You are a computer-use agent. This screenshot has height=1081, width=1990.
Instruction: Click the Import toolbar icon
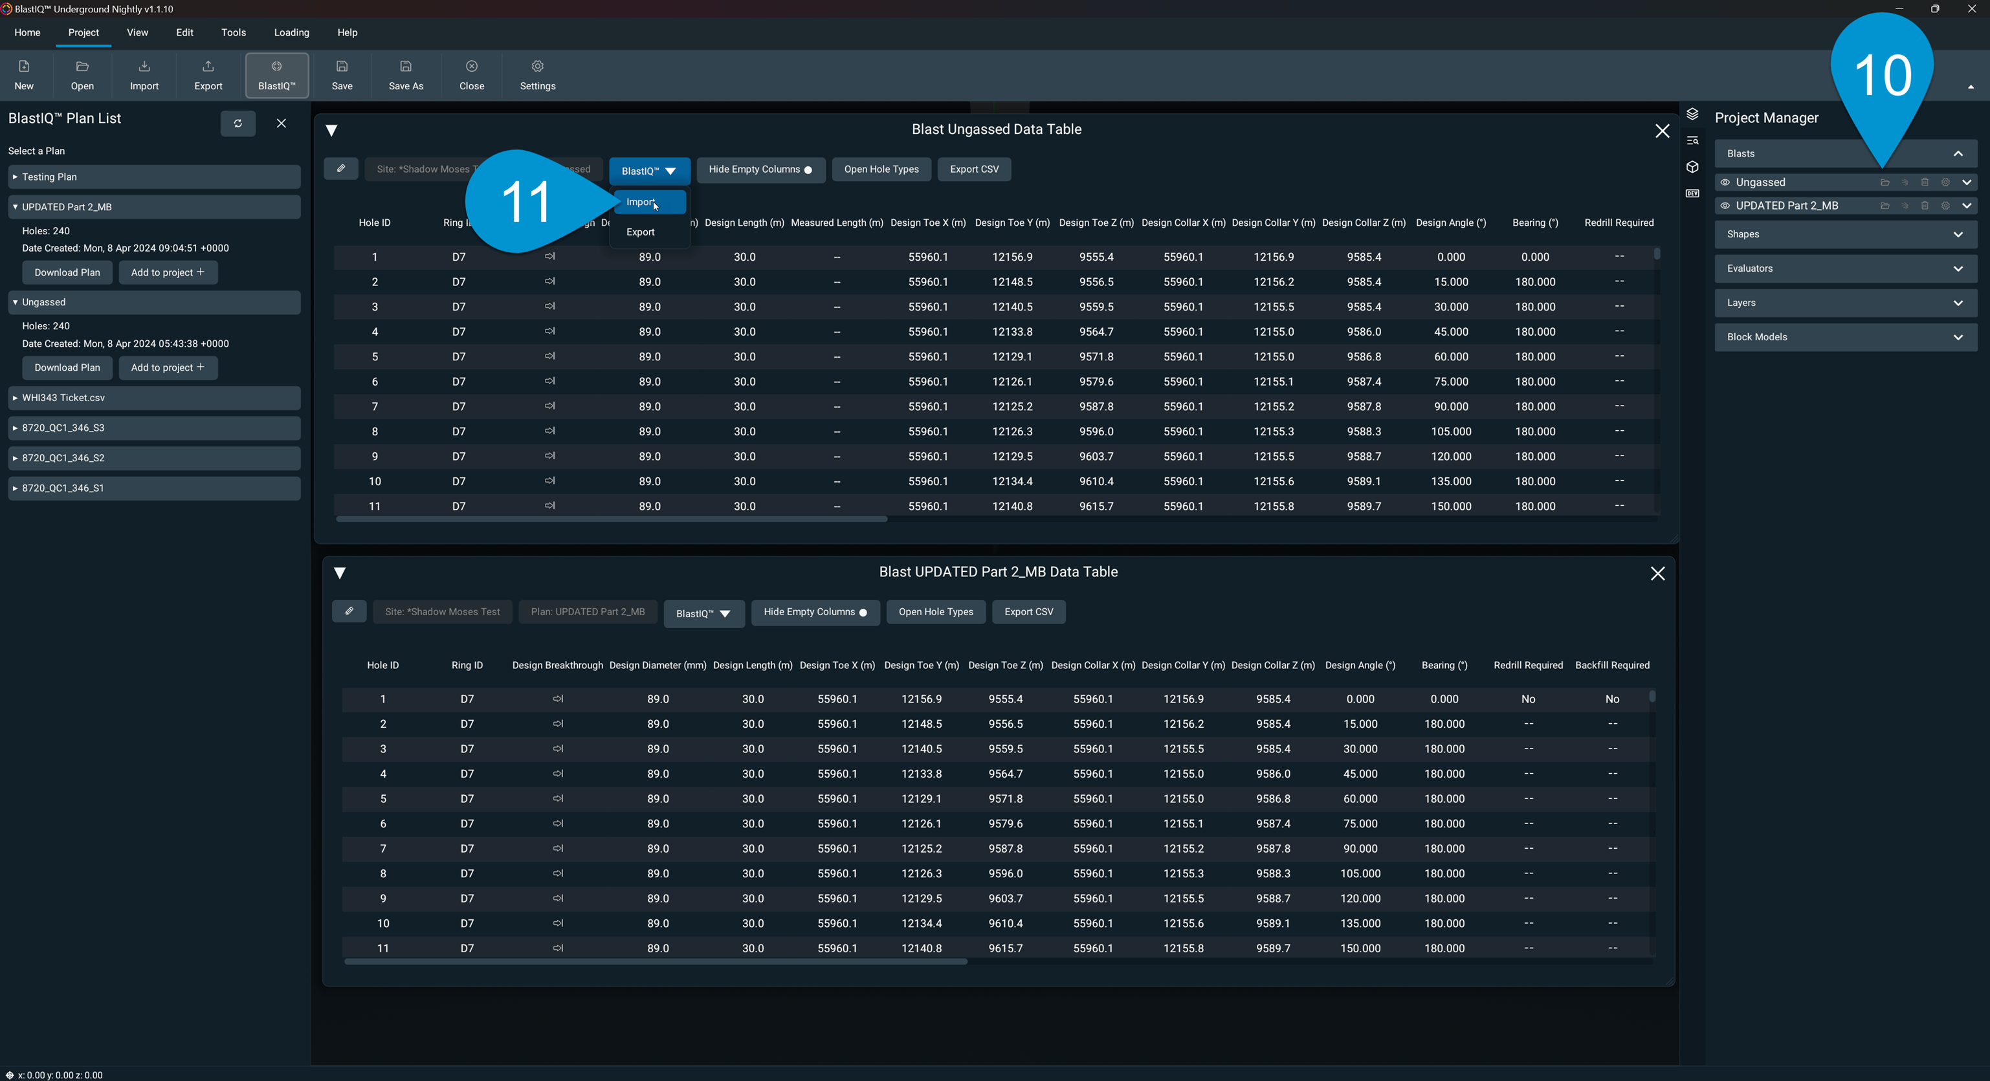point(144,75)
